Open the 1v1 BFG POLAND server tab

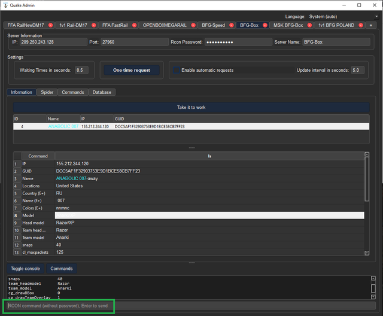[x=336, y=25]
